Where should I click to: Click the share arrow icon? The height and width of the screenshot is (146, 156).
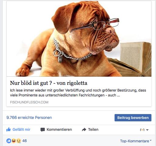[x=84, y=130]
